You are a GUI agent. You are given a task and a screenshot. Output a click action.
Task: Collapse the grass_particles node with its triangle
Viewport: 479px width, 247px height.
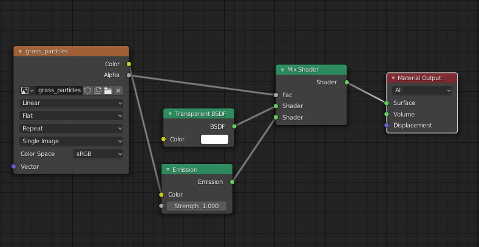pos(20,52)
